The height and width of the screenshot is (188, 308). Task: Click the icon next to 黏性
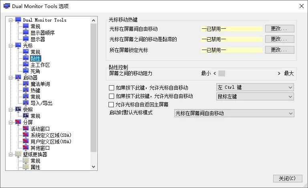[x=26, y=58]
